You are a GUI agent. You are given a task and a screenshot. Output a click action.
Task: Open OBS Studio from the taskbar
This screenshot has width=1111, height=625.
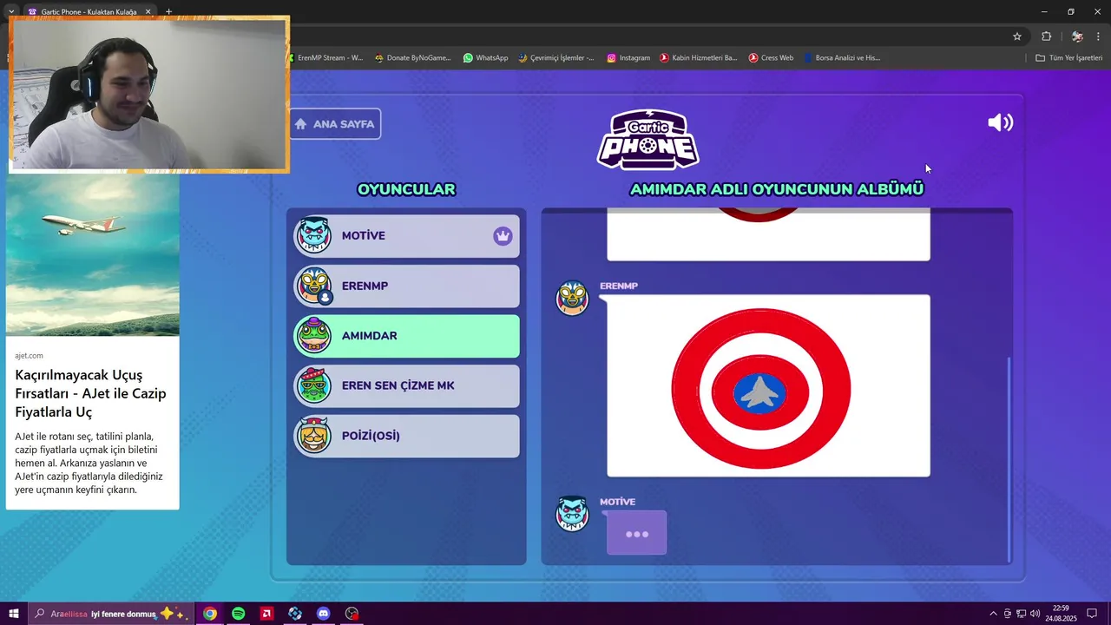(352, 614)
